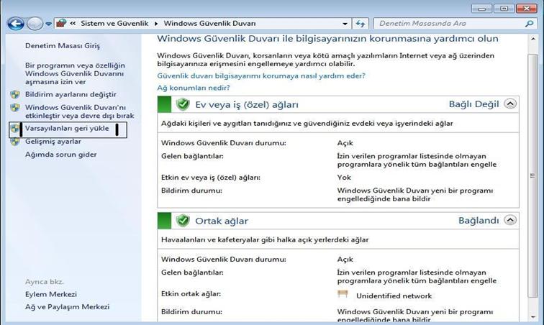Image resolution: width=544 pixels, height=325 pixels.
Task: Select the Unidentified network text
Action: click(394, 296)
